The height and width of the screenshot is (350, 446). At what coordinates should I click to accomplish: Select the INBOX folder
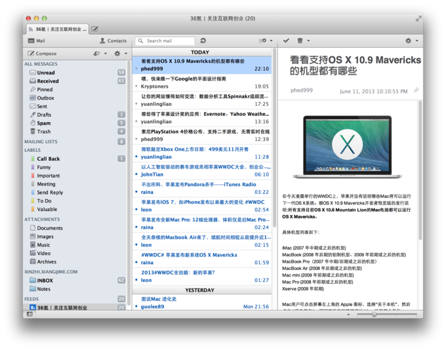pyautogui.click(x=45, y=281)
